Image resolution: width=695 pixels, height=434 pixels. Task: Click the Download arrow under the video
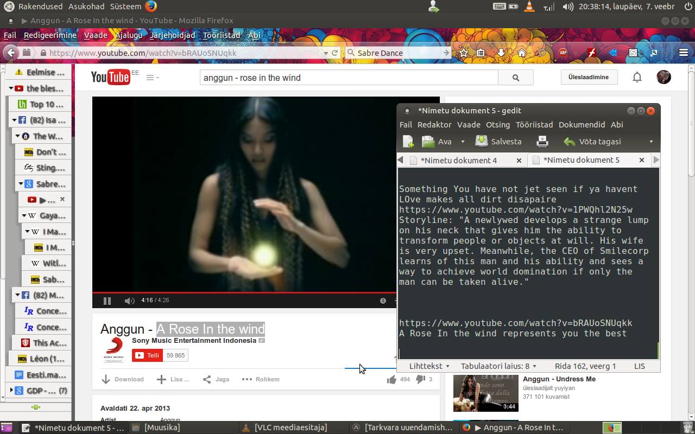pos(122,379)
